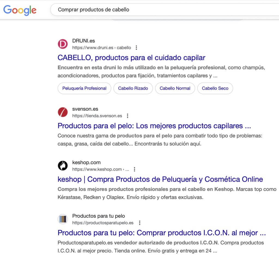This screenshot has width=279, height=262.
Task: Select the 'Cabello Seco' chip
Action: pos(215,88)
